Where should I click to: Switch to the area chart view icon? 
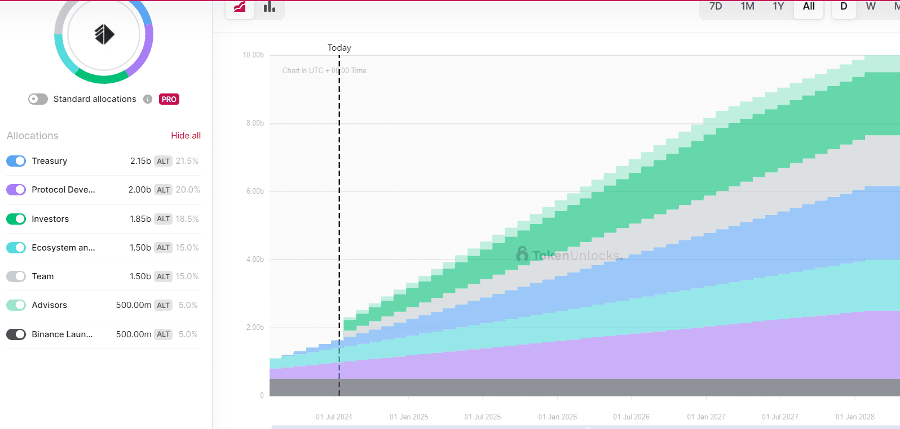point(240,7)
